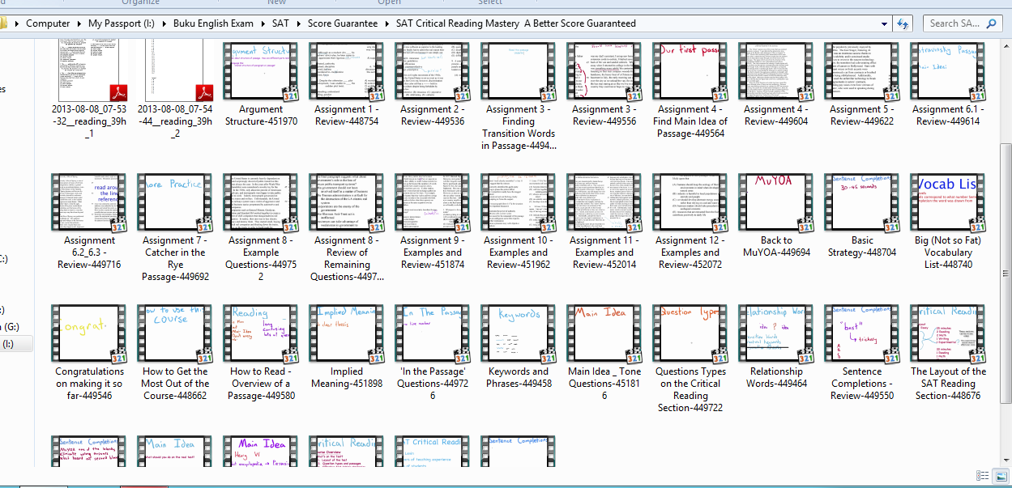Expand breadcrumb arrow after My Passport (I:)
Image resolution: width=1012 pixels, height=488 pixels.
163,23
